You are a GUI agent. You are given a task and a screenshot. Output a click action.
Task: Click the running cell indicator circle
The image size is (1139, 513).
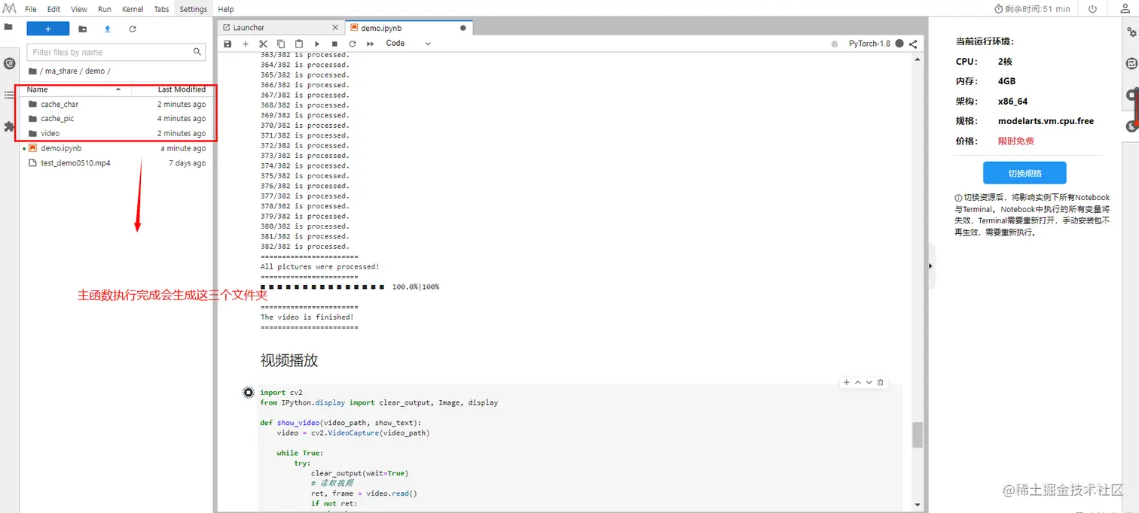[x=249, y=392]
